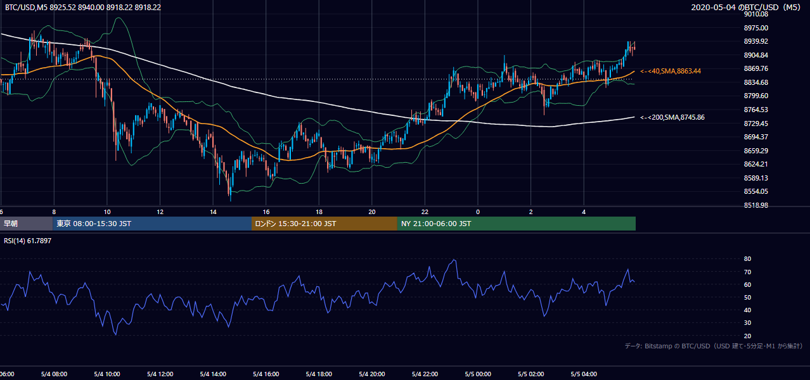This screenshot has height=380, width=810.
Task: Click the RSI 60 level label
Action: [x=747, y=284]
